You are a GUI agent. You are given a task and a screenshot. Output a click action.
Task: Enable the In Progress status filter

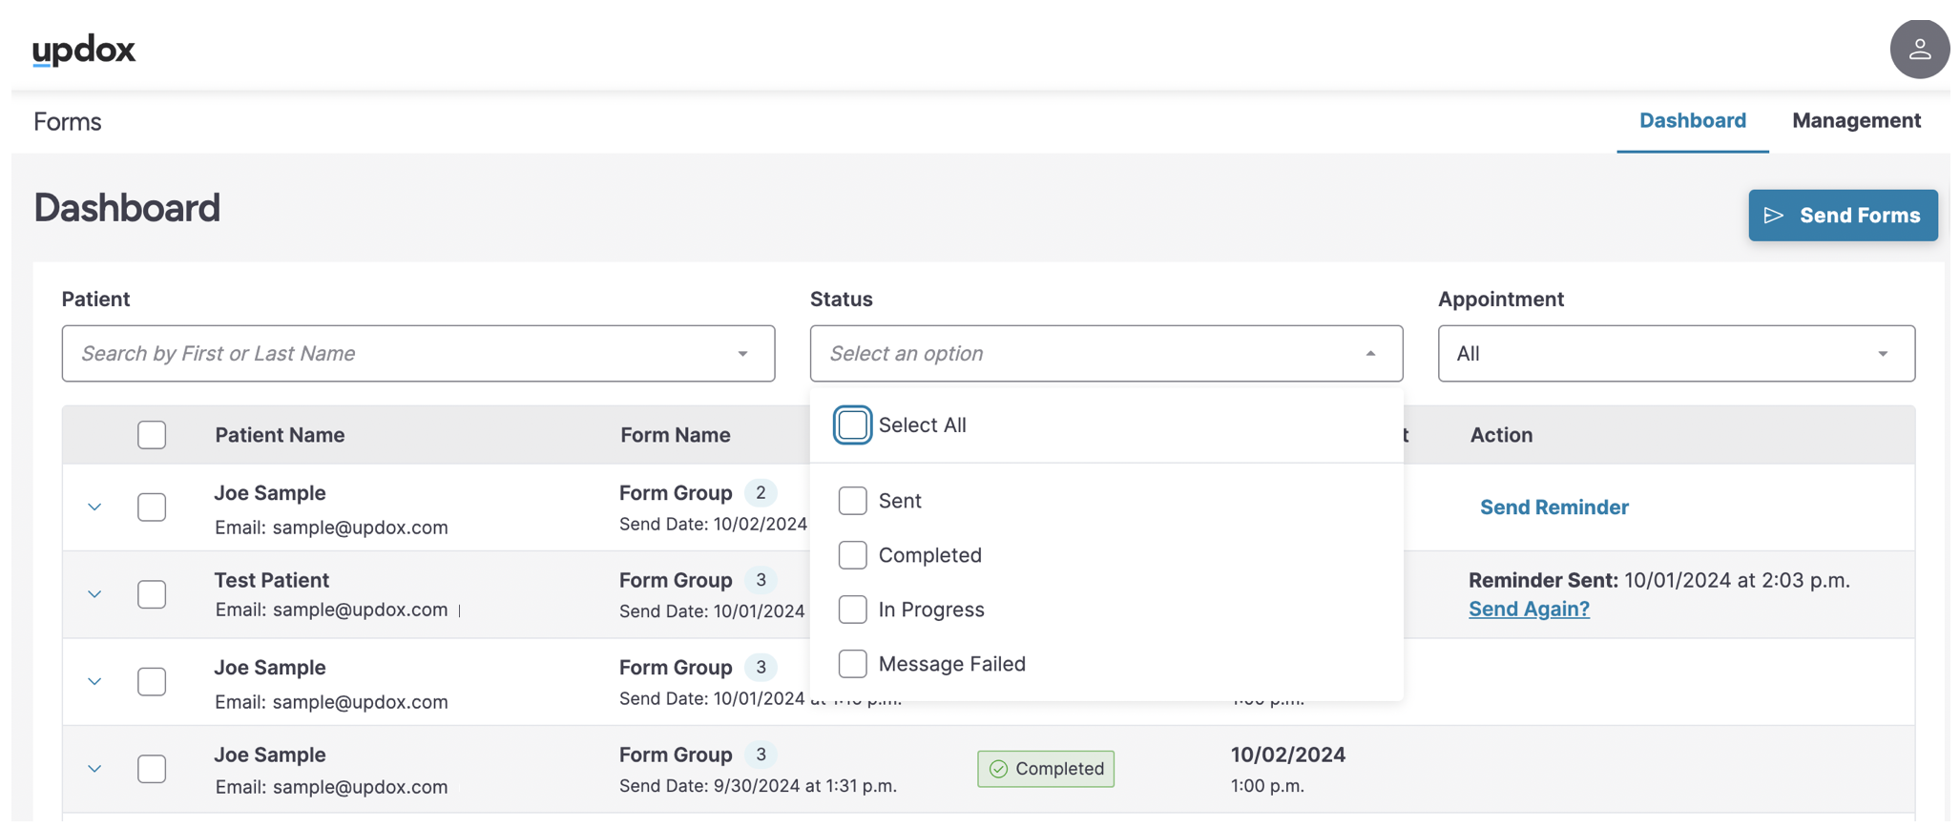click(852, 610)
